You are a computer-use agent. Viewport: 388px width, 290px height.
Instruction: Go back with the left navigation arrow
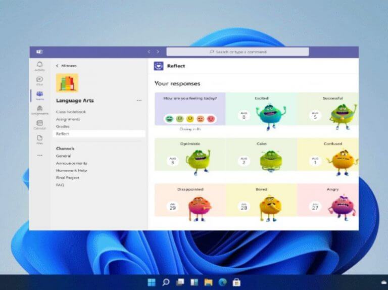[149, 52]
